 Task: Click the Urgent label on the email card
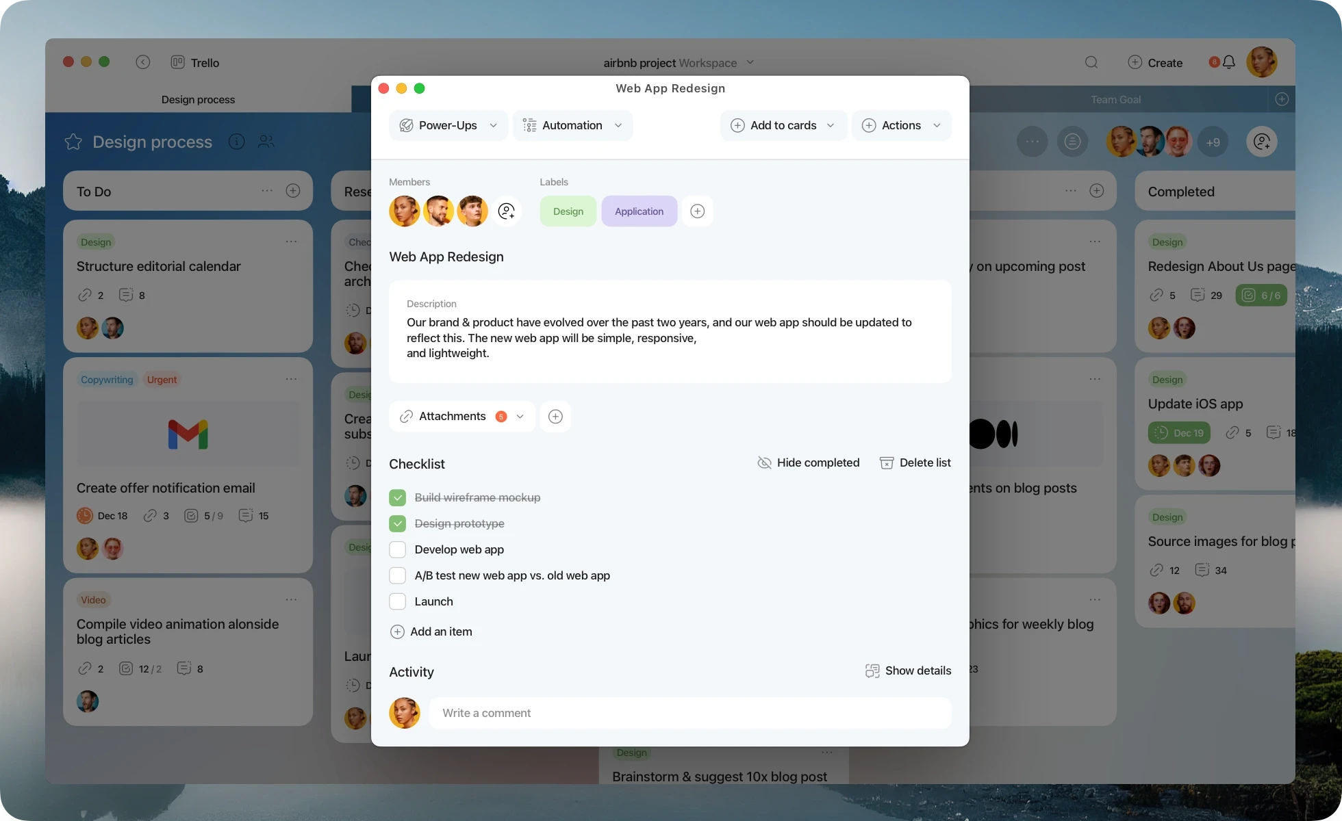coord(162,380)
